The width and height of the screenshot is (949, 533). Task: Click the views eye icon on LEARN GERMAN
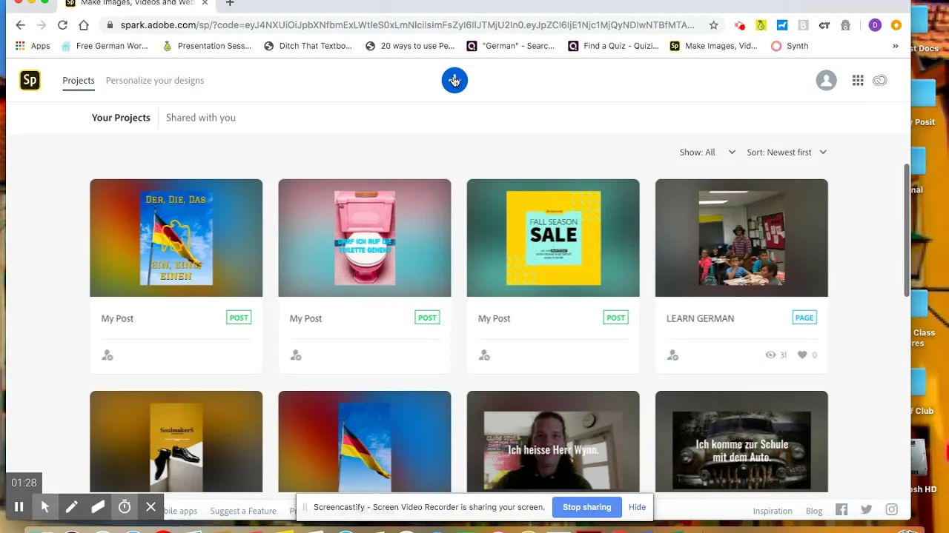770,355
